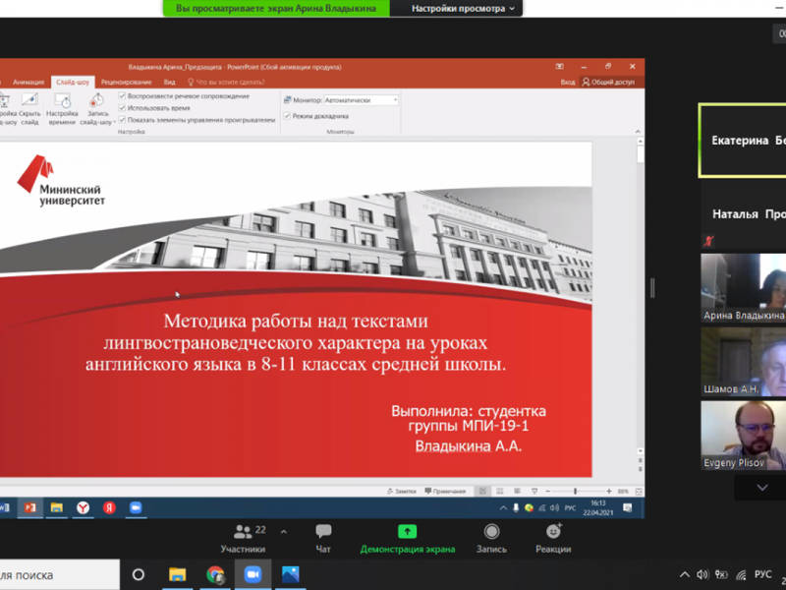
Task: Open the Заметки notes pane
Action: pos(403,491)
